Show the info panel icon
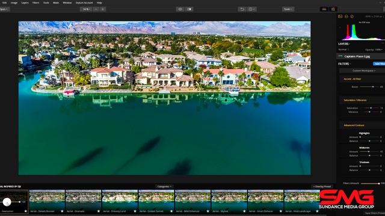 (352, 16)
